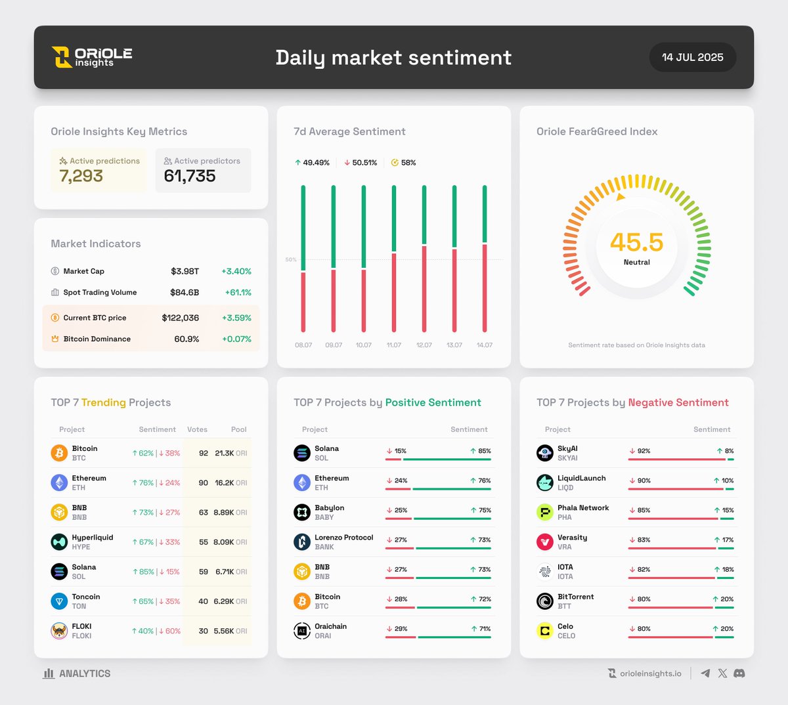
Task: Click the Phala Network PHA icon
Action: 545,512
